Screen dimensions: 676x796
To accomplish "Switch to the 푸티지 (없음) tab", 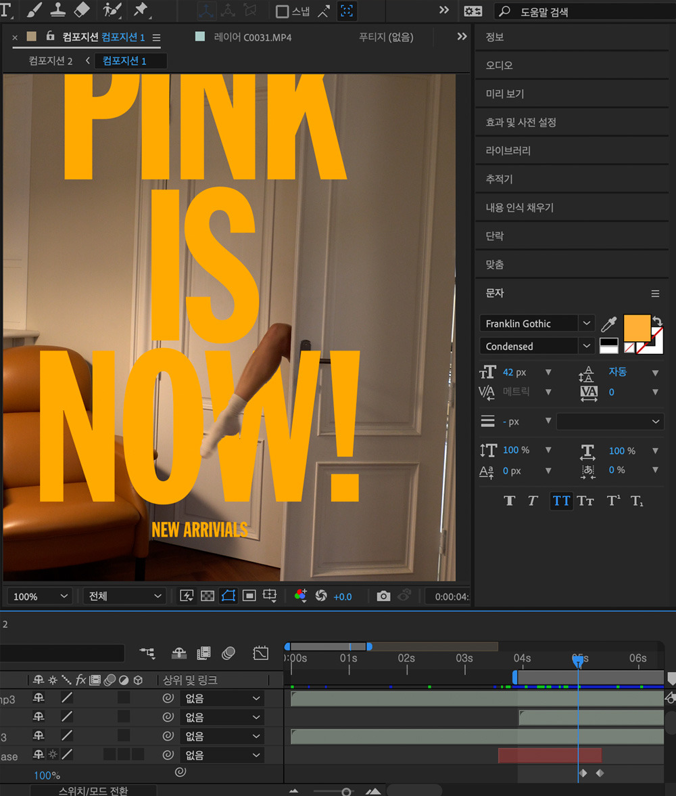I will coord(386,37).
